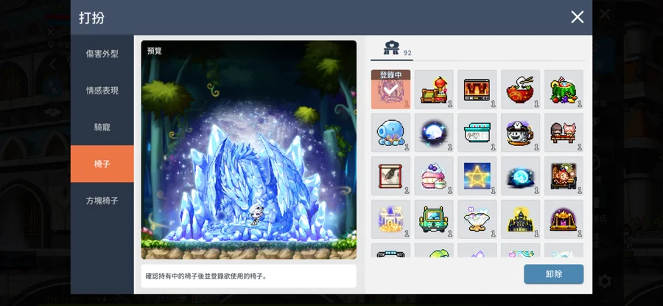Choose the bat scroll painting chair
Screen dimensions: 663x306
click(x=390, y=176)
